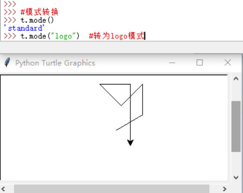Click the #转为logo模式 comment text

click(116, 36)
